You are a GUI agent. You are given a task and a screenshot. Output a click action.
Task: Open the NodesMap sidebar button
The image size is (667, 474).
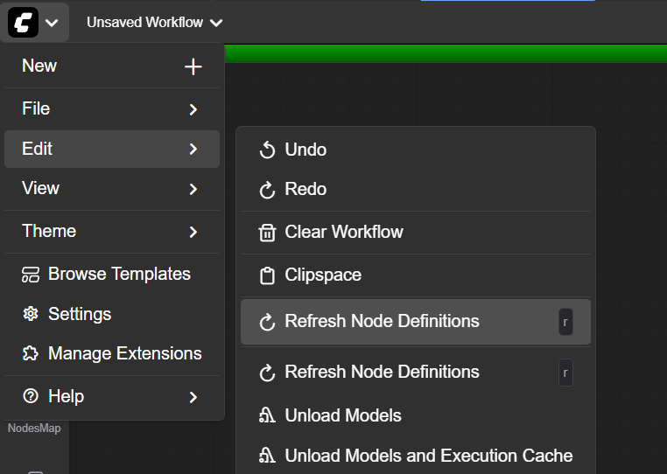pyautogui.click(x=34, y=429)
